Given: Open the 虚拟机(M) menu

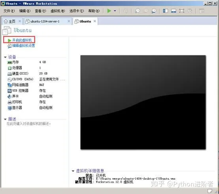Looking at the screenshot, I should click(x=58, y=11).
